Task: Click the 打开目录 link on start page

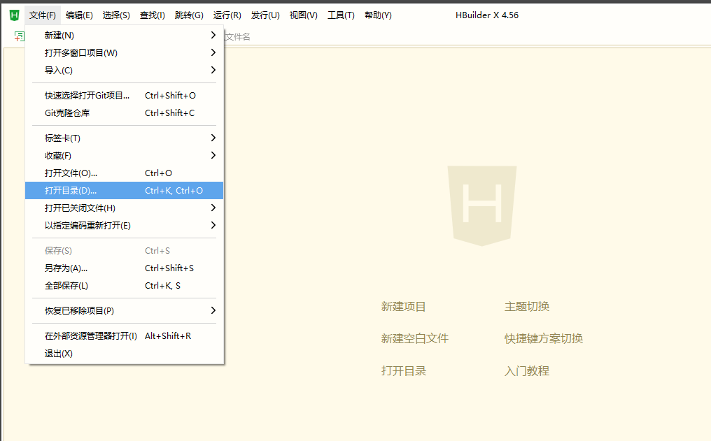Action: (x=404, y=371)
